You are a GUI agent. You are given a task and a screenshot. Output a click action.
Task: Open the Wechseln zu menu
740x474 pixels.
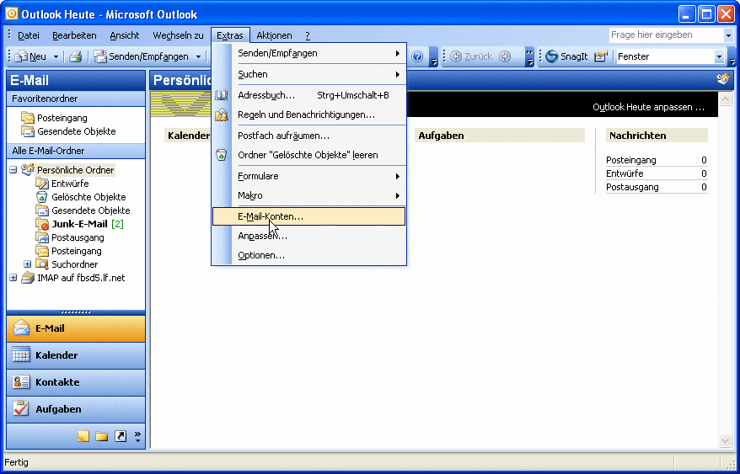pyautogui.click(x=178, y=35)
